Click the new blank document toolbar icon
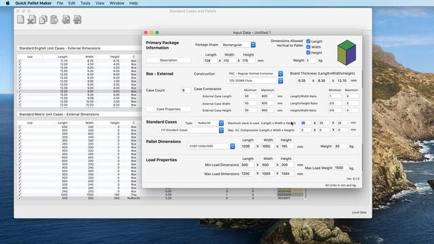Image resolution: width=434 pixels, height=244 pixels. [x=20, y=20]
